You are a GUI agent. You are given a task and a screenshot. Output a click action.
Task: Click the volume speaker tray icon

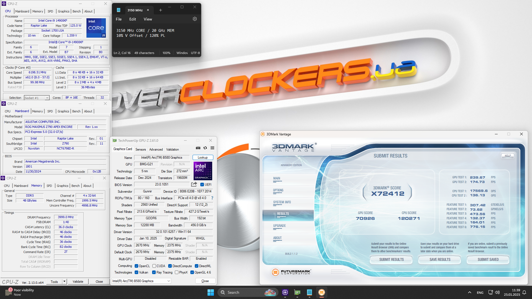click(x=497, y=292)
